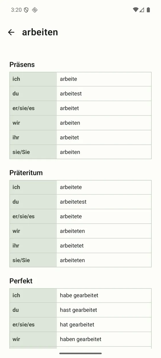161x358 pixels.
Task: Tap the navigation gesture handle bar
Action: pyautogui.click(x=80, y=353)
